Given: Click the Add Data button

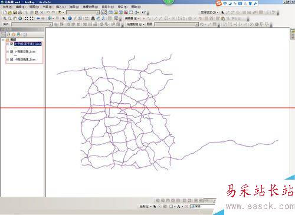Looking at the screenshot, I should point(60,12).
